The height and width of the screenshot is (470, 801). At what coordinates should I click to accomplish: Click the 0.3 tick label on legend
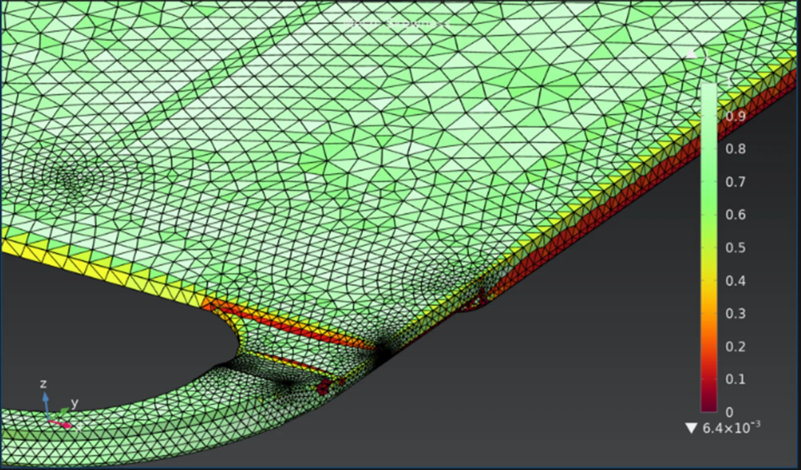click(x=735, y=313)
